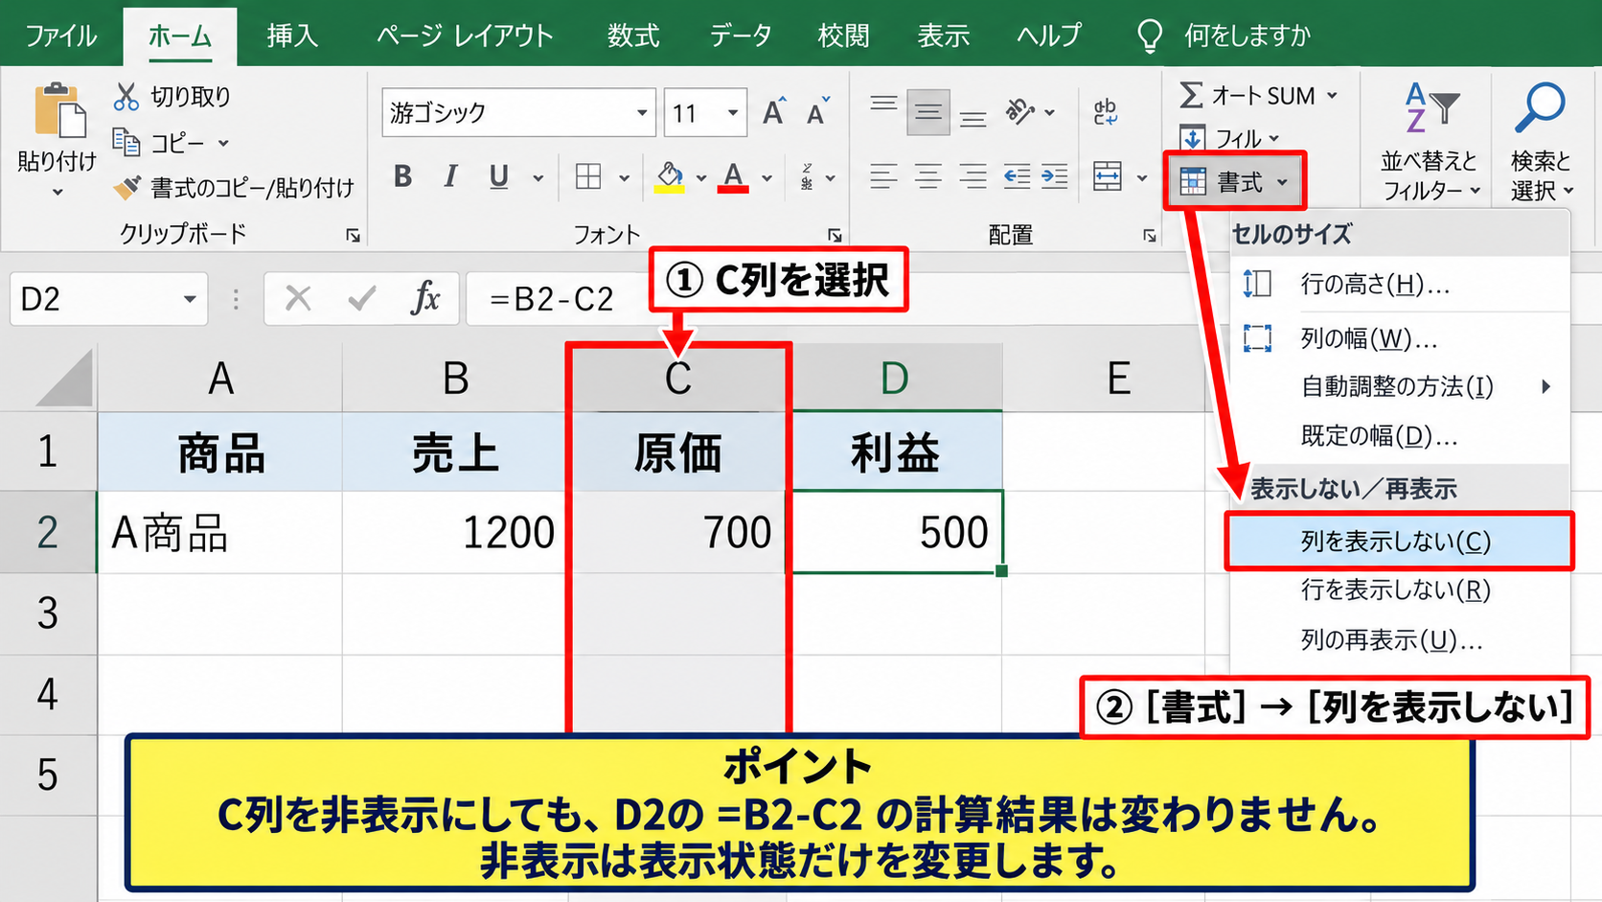1602x902 pixels.
Task: Align cell content to middle
Action: point(927,112)
